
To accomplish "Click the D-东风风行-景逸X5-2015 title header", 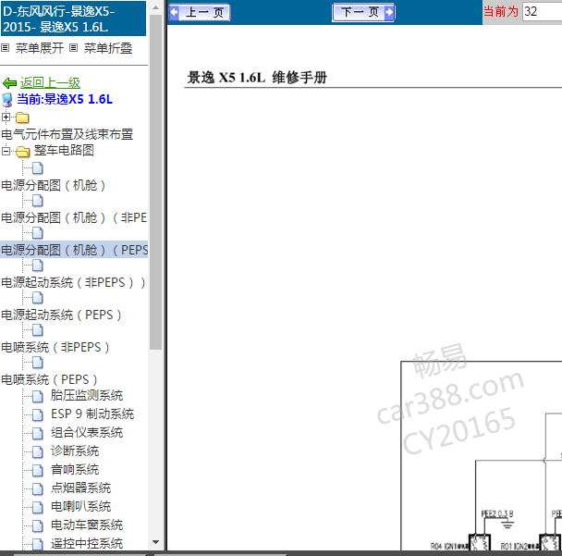I will coord(73,19).
